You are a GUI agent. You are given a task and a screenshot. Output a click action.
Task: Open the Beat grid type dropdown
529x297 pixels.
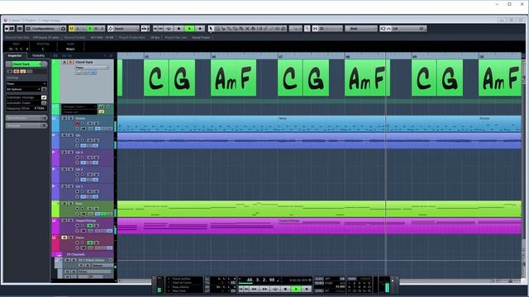(x=361, y=29)
